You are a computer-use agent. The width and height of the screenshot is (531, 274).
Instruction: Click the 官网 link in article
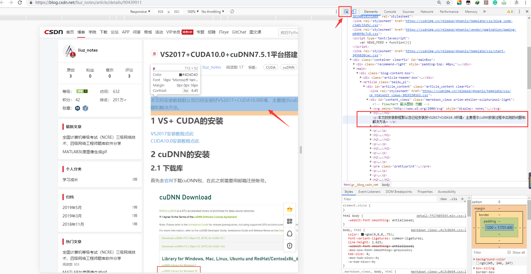click(x=169, y=181)
